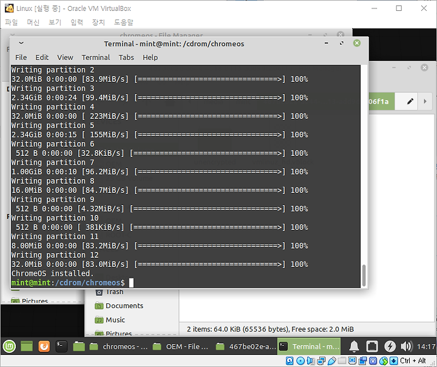Open VirtualBox 장치 menu

pyautogui.click(x=98, y=22)
